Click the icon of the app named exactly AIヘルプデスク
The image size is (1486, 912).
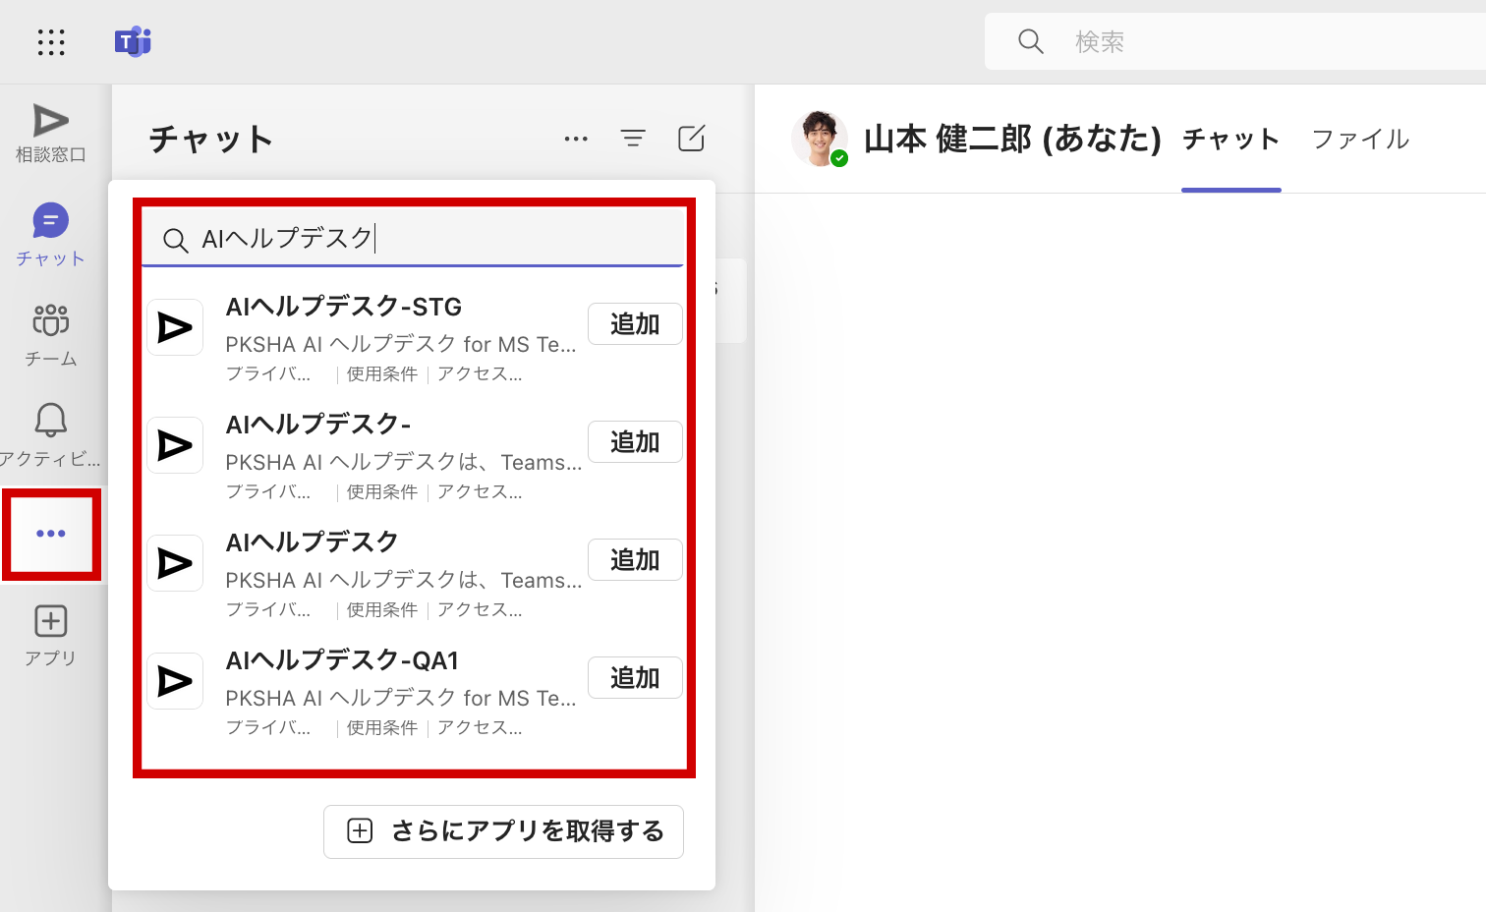(175, 563)
